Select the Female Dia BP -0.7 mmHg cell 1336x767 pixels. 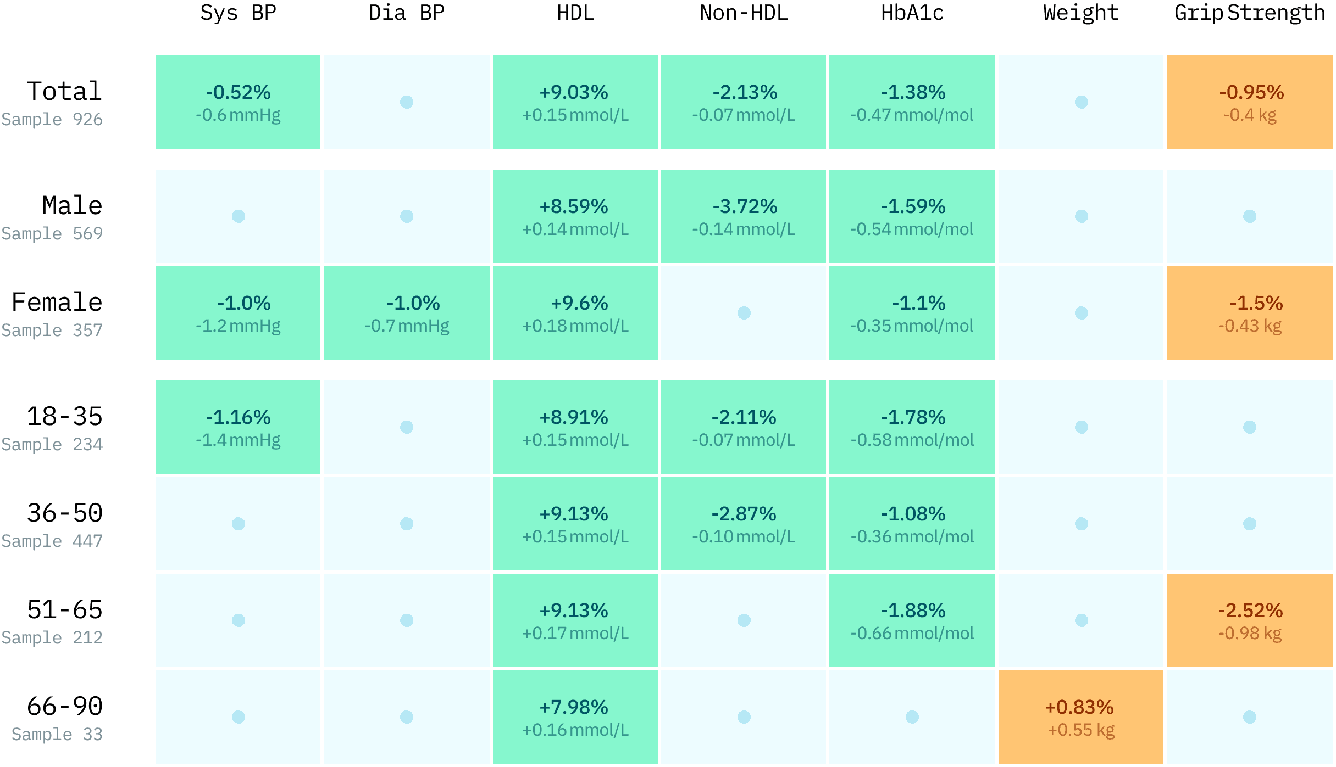(x=407, y=313)
